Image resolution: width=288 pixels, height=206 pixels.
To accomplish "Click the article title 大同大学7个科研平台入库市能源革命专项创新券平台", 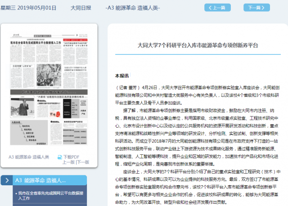I will 198,45.
